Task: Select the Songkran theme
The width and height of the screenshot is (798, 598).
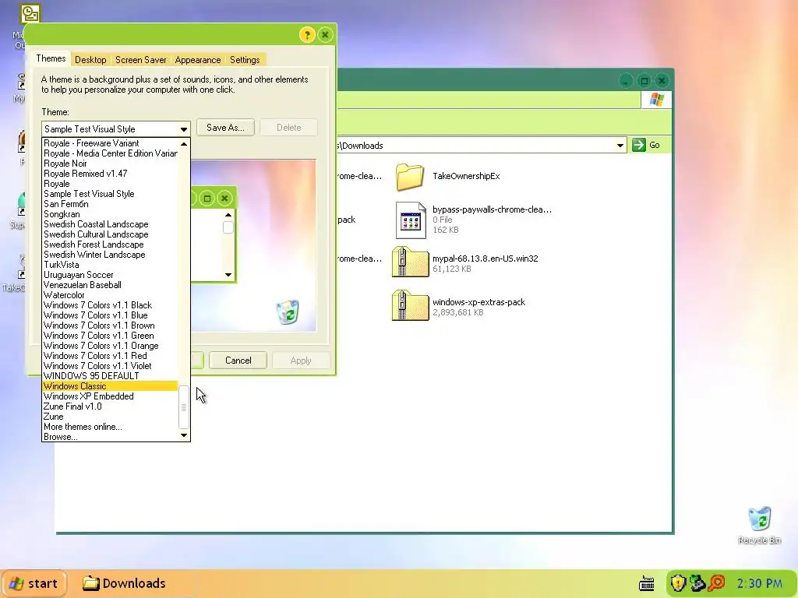Action: [x=110, y=214]
